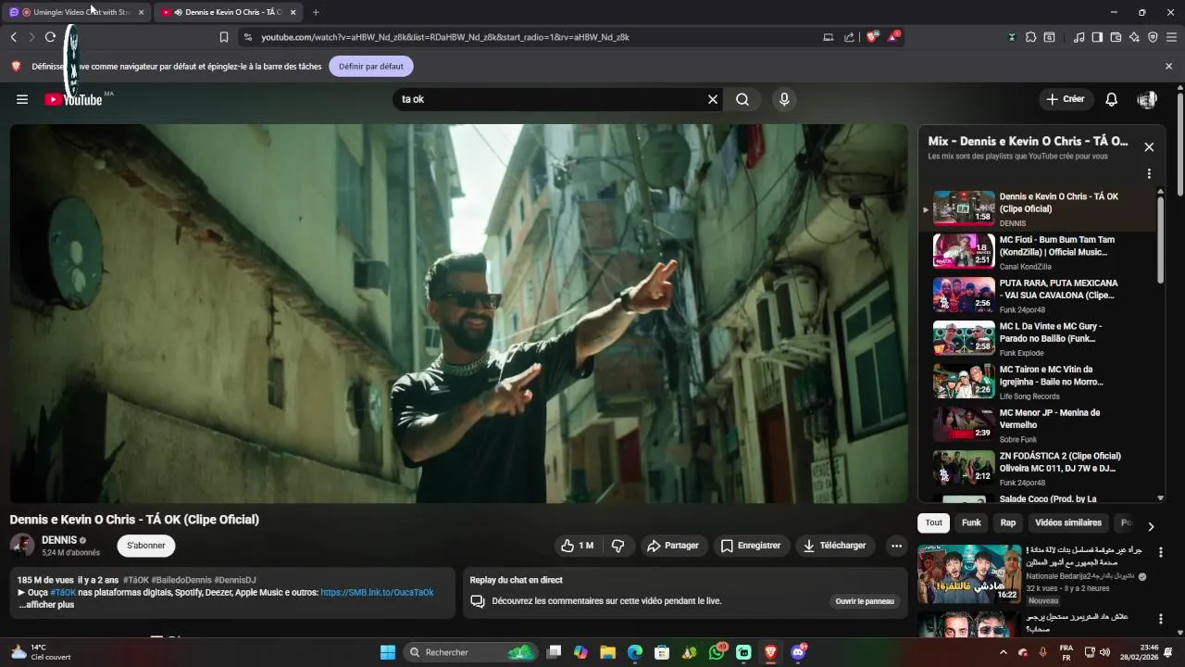The height and width of the screenshot is (667, 1185).
Task: Open File Explorer from the taskbar
Action: coord(608,652)
